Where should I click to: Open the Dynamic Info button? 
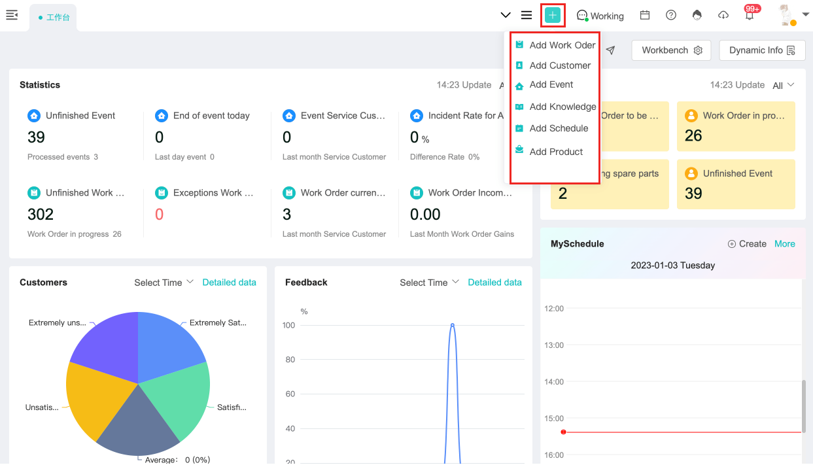762,50
